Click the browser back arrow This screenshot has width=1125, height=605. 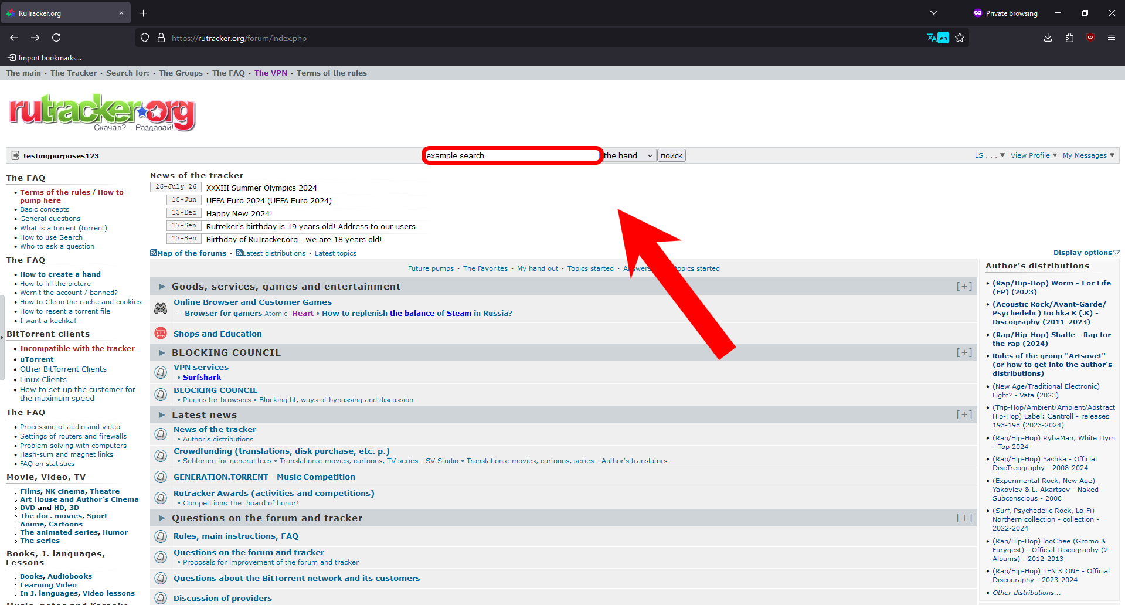(14, 38)
